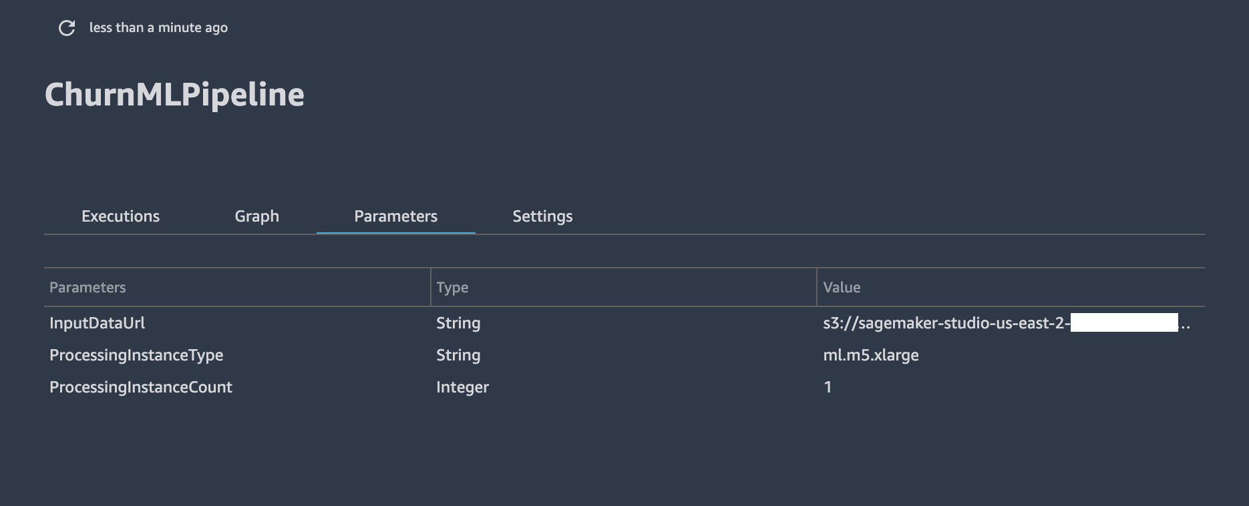Select the Parameters tab
This screenshot has height=506, width=1249.
pyautogui.click(x=396, y=216)
